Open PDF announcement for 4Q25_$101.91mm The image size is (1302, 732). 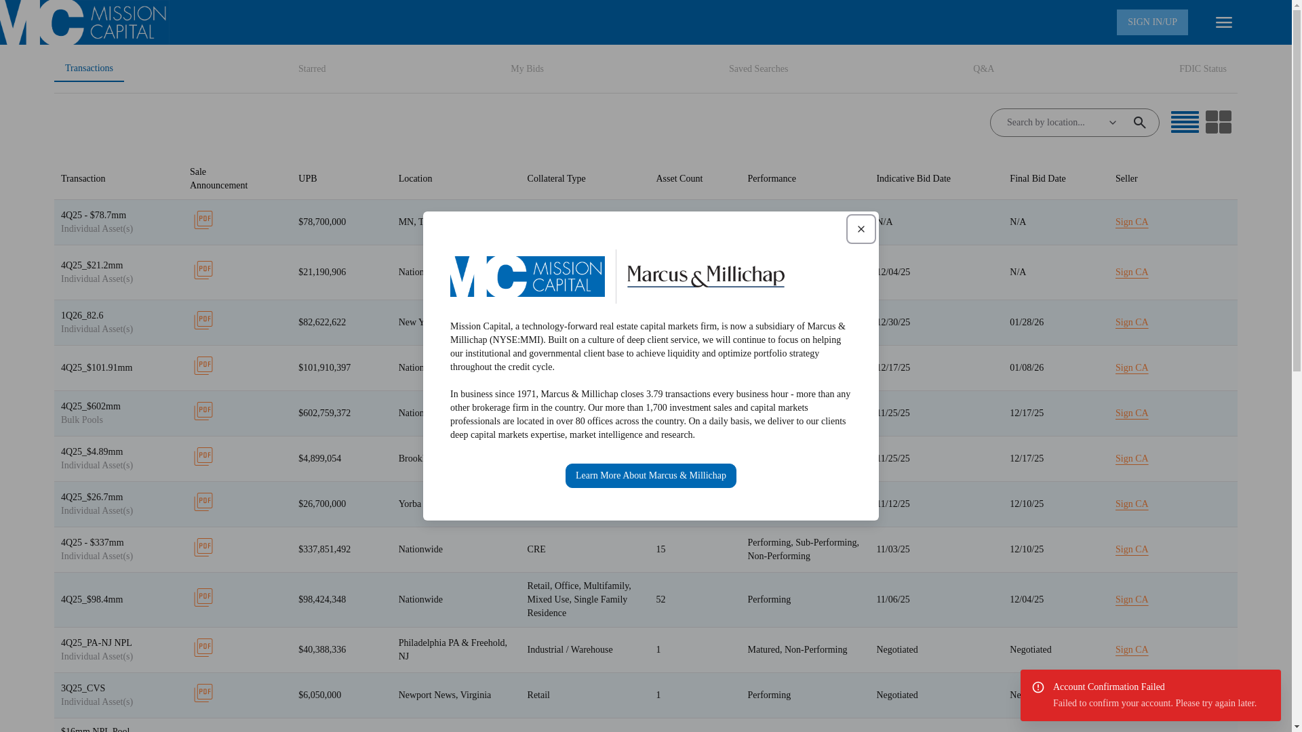(203, 365)
